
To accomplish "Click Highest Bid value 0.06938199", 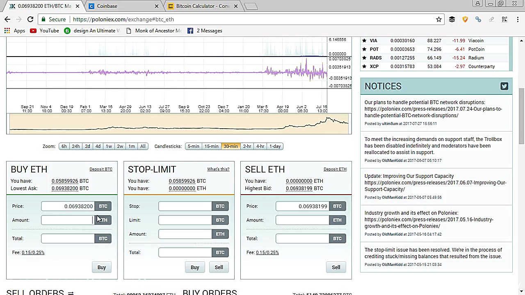I will click(x=299, y=188).
